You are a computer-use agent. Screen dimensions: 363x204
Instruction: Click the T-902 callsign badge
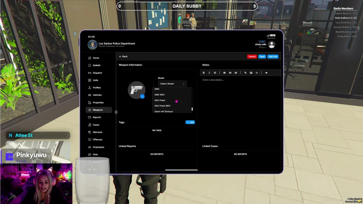pos(262,42)
